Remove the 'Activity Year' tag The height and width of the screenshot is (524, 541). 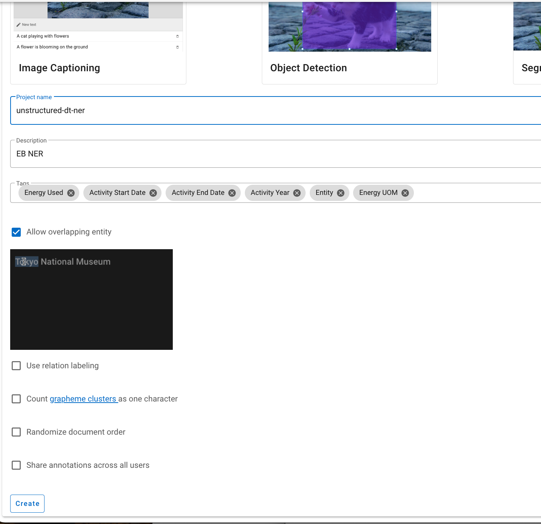click(x=297, y=193)
